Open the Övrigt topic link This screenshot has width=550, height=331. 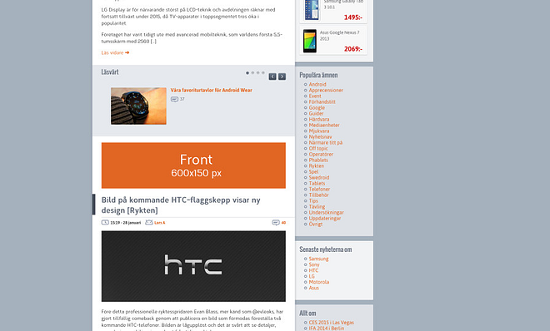(315, 225)
